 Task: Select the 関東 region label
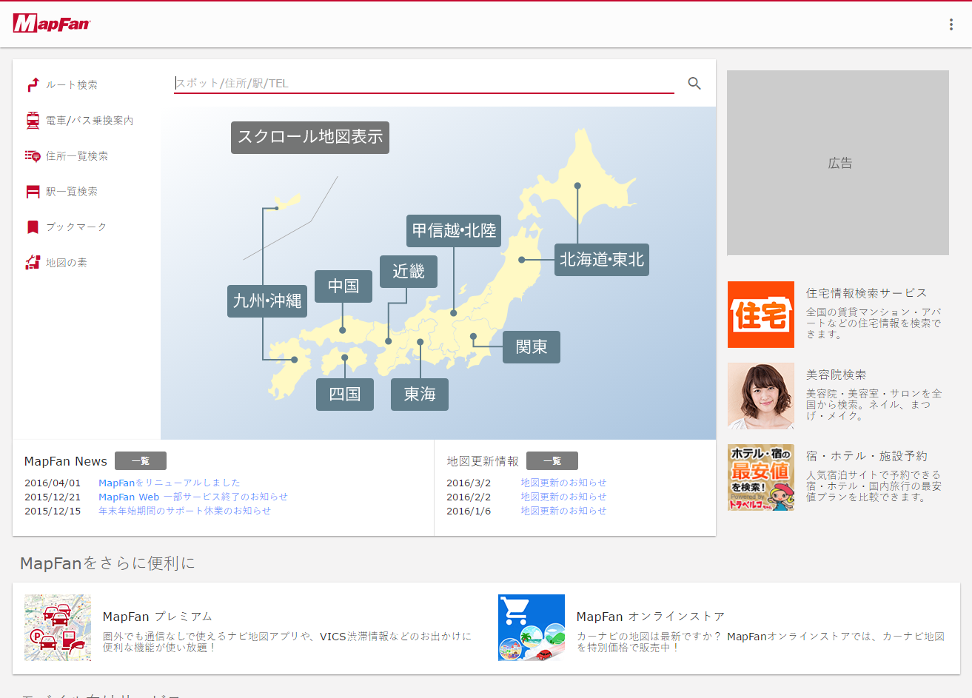[x=532, y=347]
